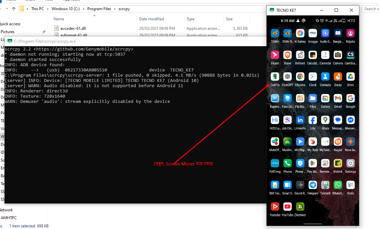Open Pictures in Quick access
This screenshot has width=379, height=229.
pos(8,32)
